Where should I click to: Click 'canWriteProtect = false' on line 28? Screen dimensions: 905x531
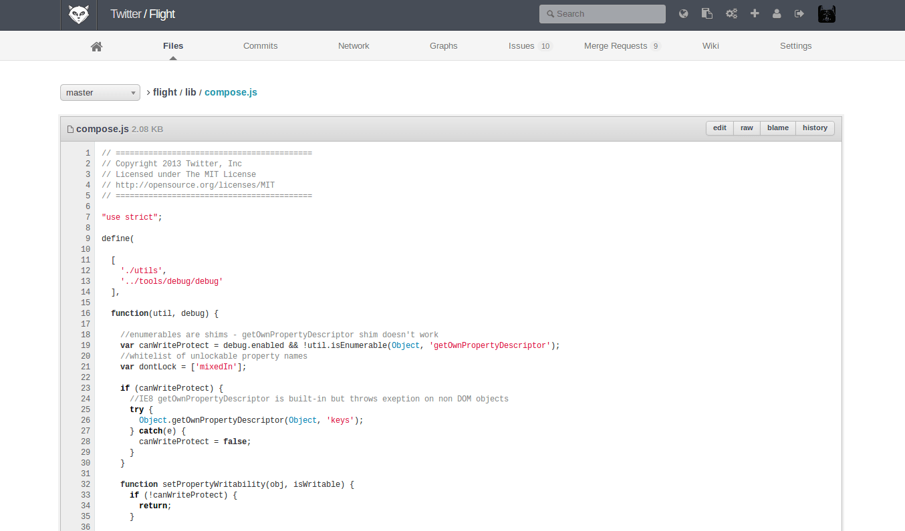[x=195, y=441]
